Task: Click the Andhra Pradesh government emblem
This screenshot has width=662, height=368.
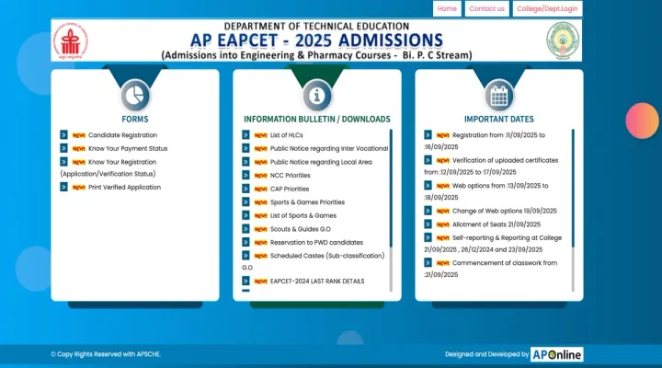Action: point(563,41)
